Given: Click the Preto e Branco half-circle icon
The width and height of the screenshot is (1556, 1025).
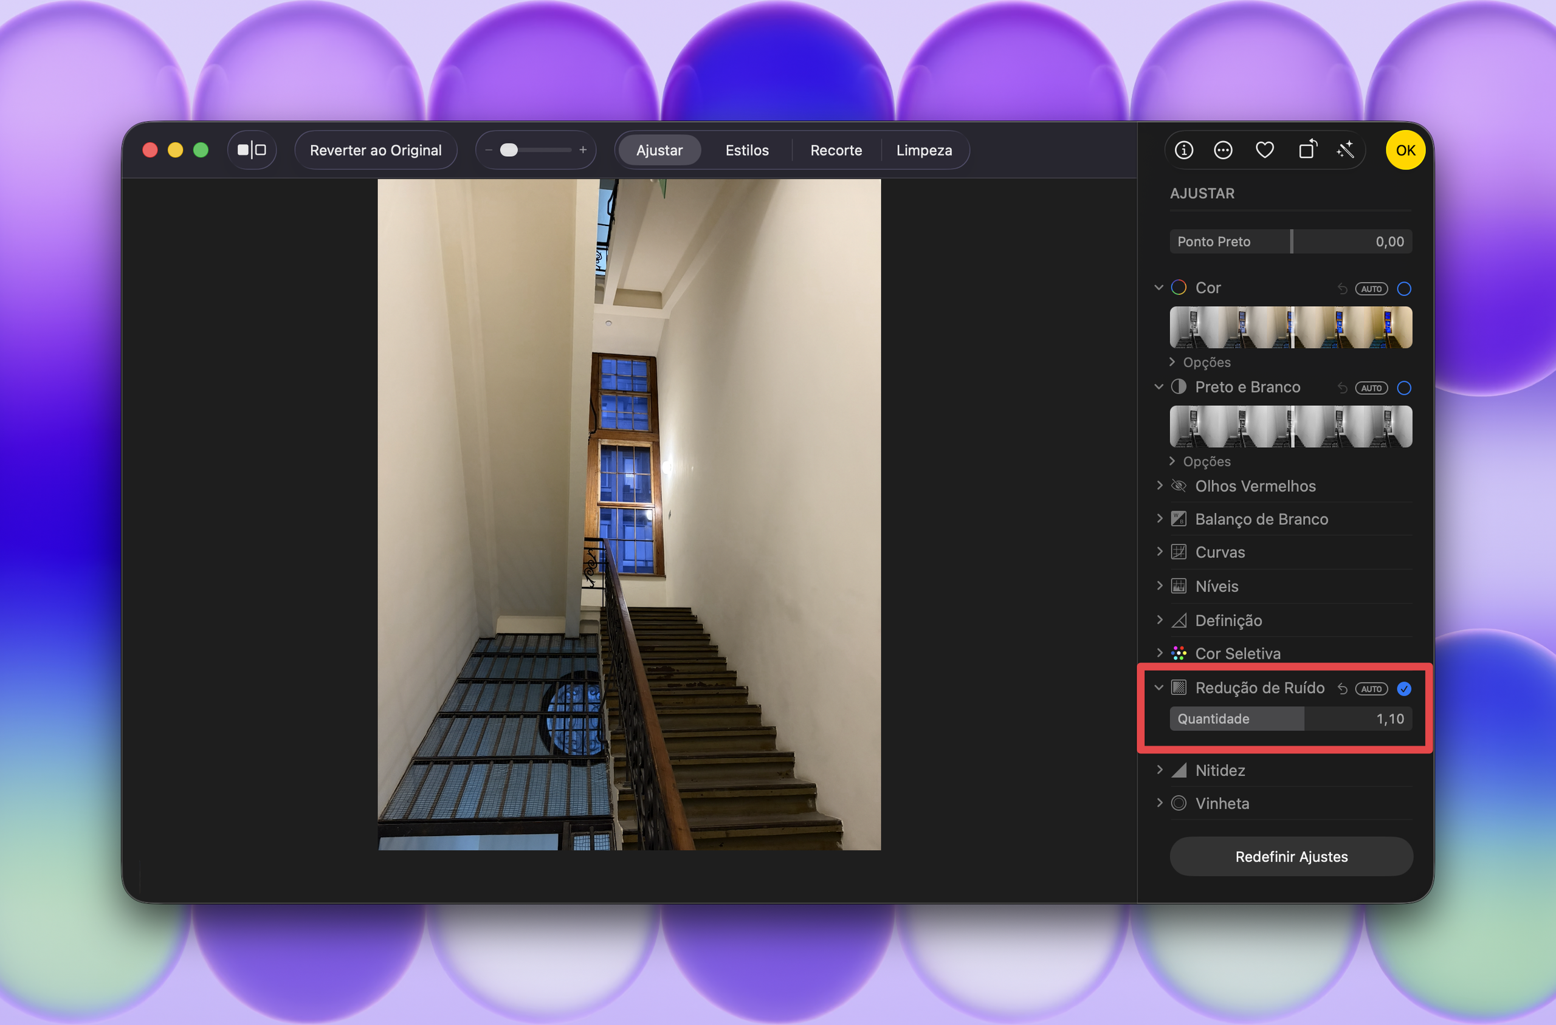Looking at the screenshot, I should (x=1178, y=387).
